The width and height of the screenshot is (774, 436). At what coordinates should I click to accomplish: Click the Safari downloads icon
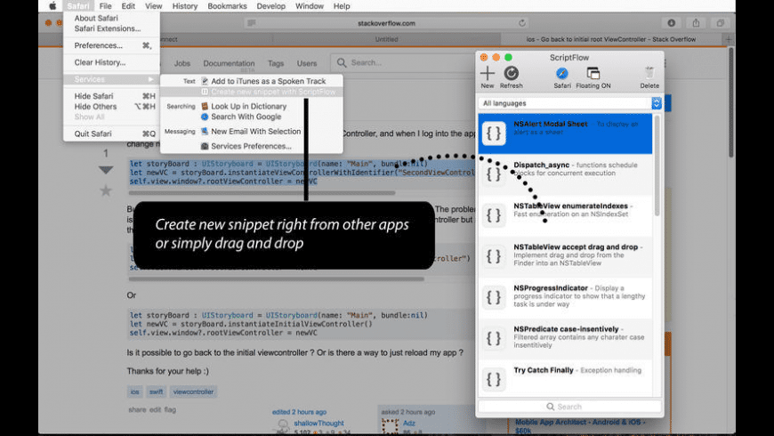pos(671,23)
